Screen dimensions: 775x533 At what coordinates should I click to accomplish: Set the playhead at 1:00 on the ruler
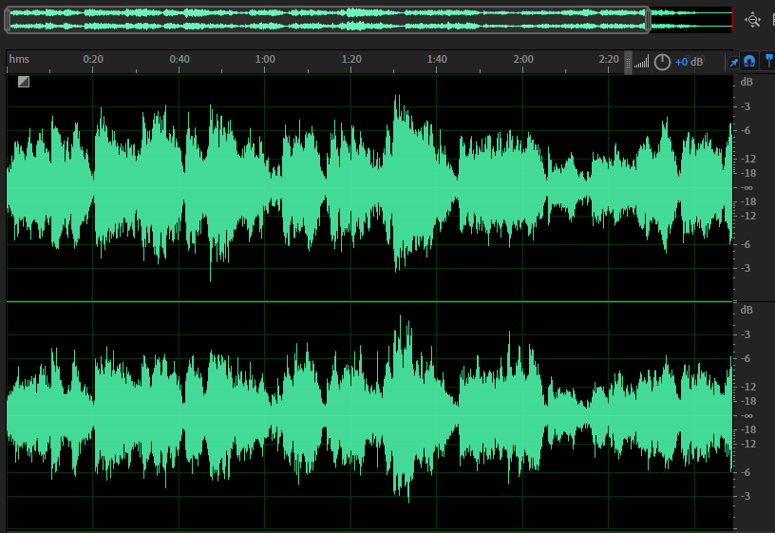[x=265, y=59]
